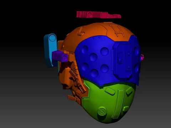The width and height of the screenshot is (171, 128).
Task: Click the round screw cap on green chin
Action: tap(102, 111)
